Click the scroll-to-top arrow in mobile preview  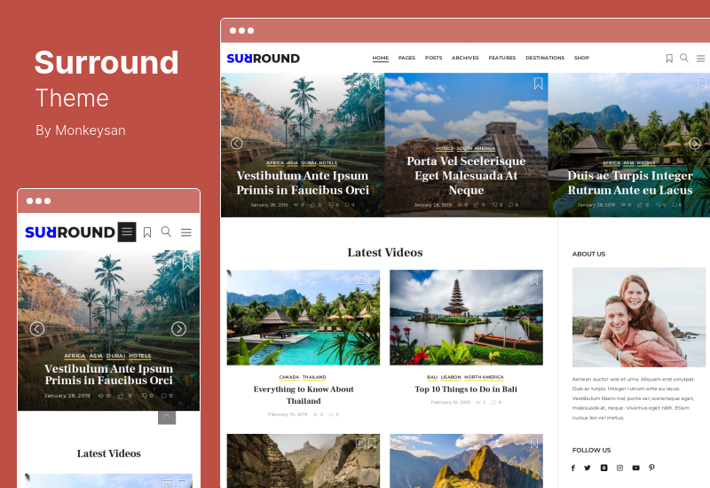point(167,417)
